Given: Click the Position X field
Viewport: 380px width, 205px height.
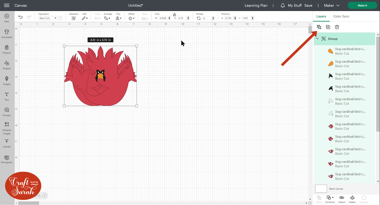Looking at the screenshot, I should (x=229, y=18).
